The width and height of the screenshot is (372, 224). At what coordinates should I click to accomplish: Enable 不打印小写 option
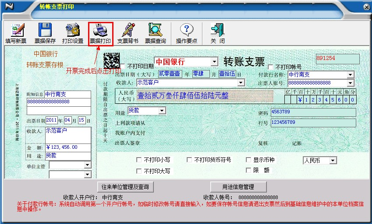pyautogui.click(x=139, y=160)
